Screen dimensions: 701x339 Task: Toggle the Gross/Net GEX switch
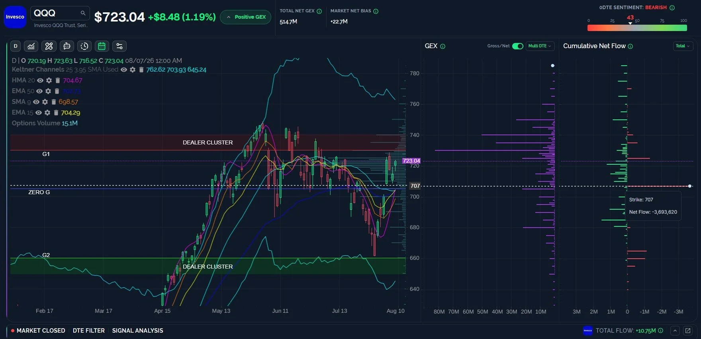pos(517,46)
